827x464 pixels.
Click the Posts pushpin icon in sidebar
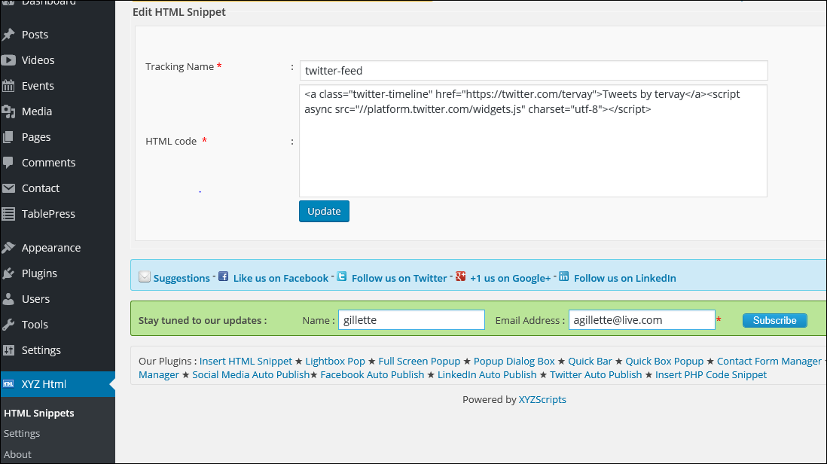click(x=9, y=35)
